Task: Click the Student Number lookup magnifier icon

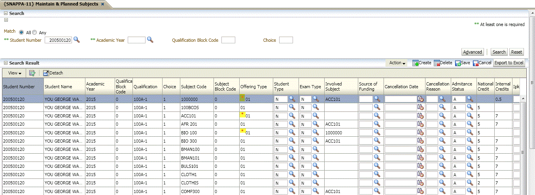Action: click(77, 40)
